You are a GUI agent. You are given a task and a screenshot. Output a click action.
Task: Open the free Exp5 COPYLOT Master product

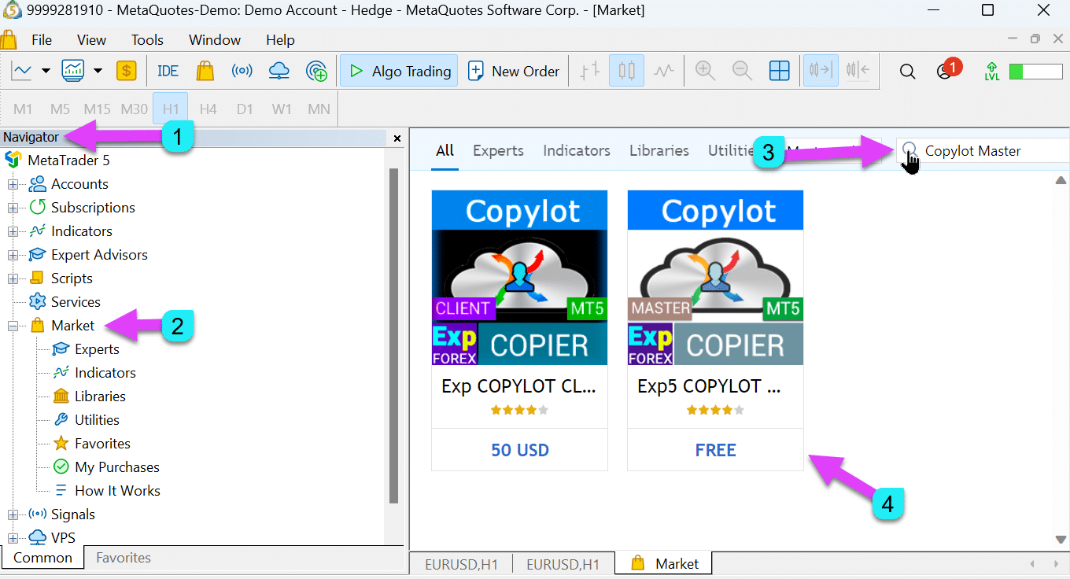pos(715,330)
